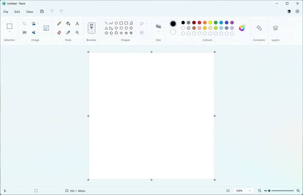Select the Text tool
303x195 pixels.
[x=77, y=23]
